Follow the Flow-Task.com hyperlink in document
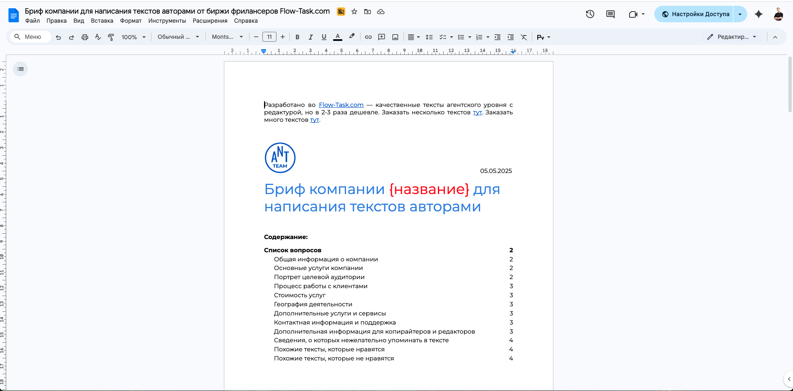This screenshot has width=793, height=391. [341, 105]
